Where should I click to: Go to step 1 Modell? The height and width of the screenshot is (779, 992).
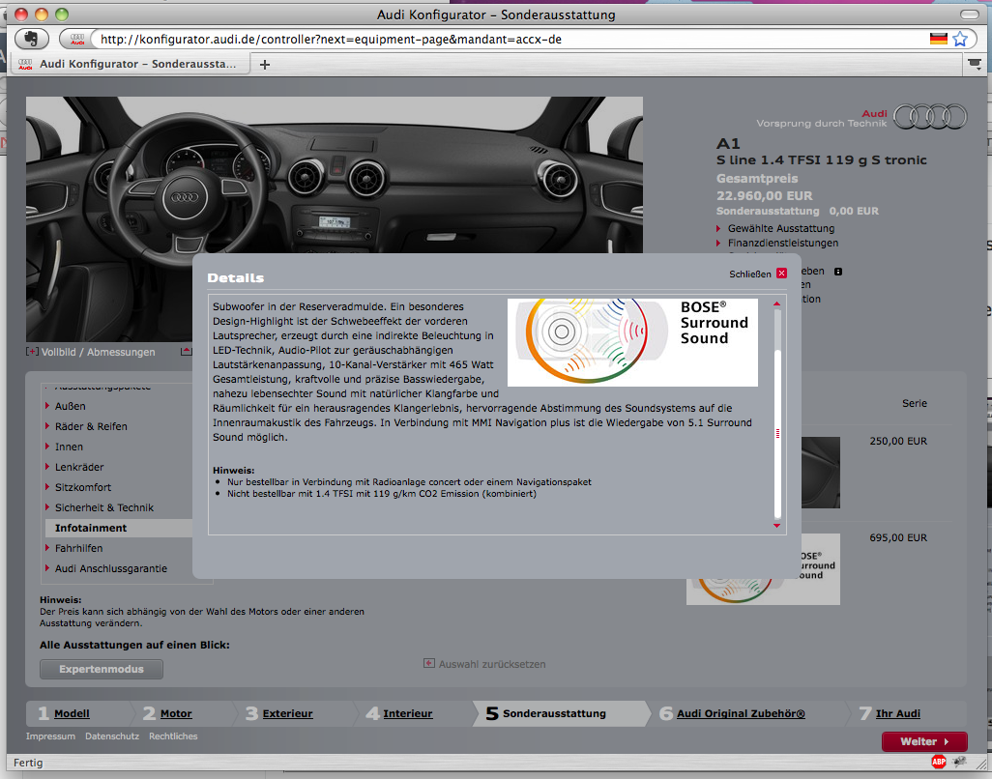[72, 713]
